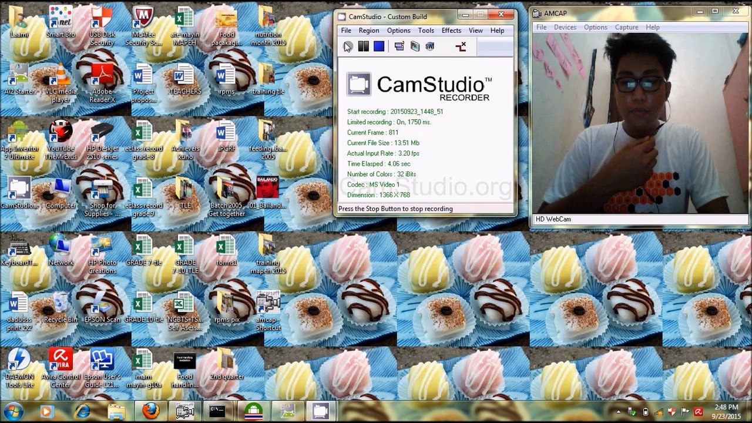
Task: Click the blue Stop recording button
Action: (x=379, y=46)
